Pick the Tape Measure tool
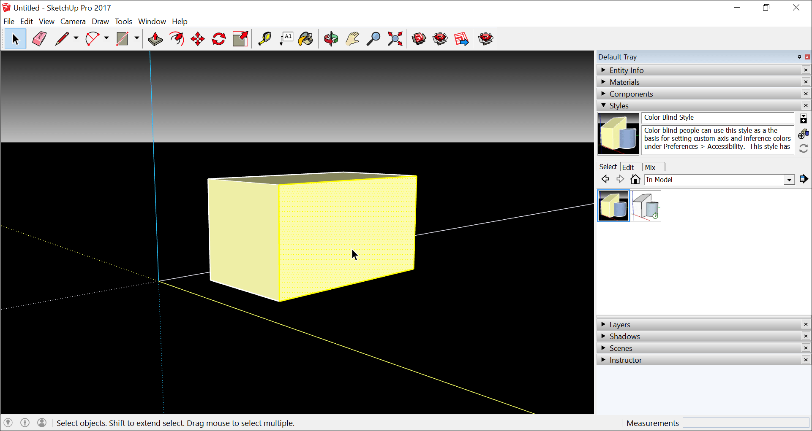This screenshot has width=812, height=431. point(265,39)
